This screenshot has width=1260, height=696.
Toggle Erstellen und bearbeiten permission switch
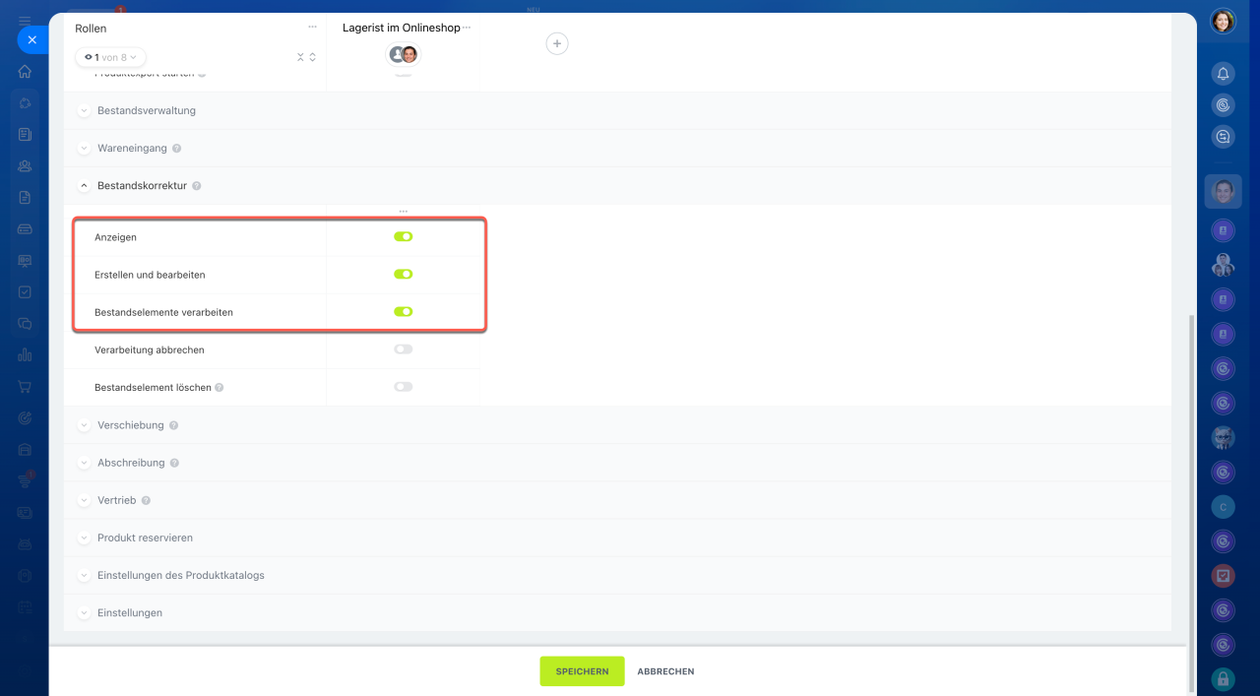[x=404, y=275]
